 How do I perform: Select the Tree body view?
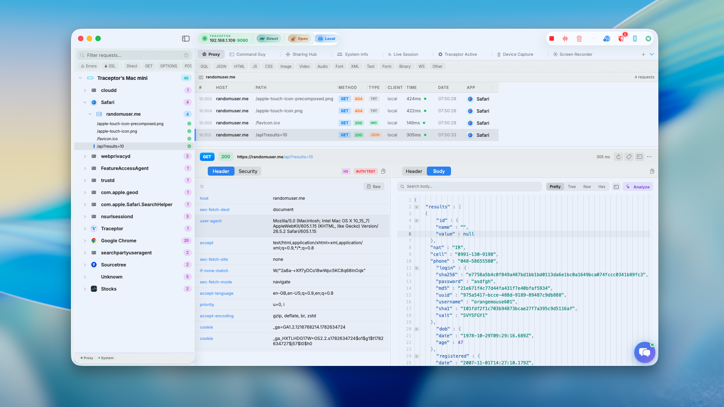click(572, 187)
